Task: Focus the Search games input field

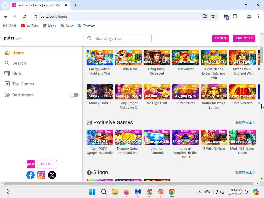Action: click(117, 39)
